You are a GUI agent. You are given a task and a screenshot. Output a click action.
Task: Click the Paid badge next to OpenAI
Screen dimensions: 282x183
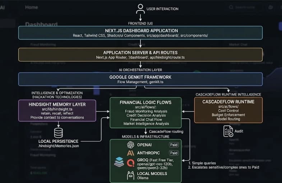(x=174, y=145)
